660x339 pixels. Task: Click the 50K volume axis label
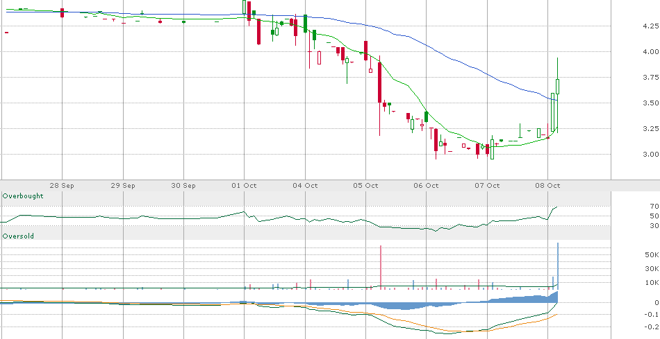coord(652,255)
